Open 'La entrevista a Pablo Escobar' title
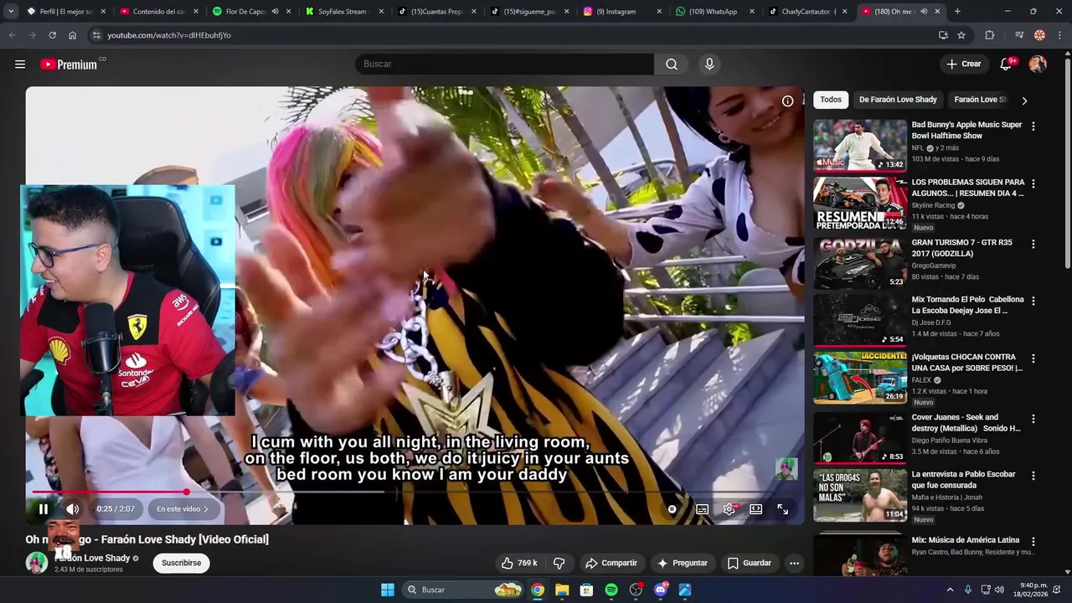This screenshot has height=603, width=1072. coord(963,479)
